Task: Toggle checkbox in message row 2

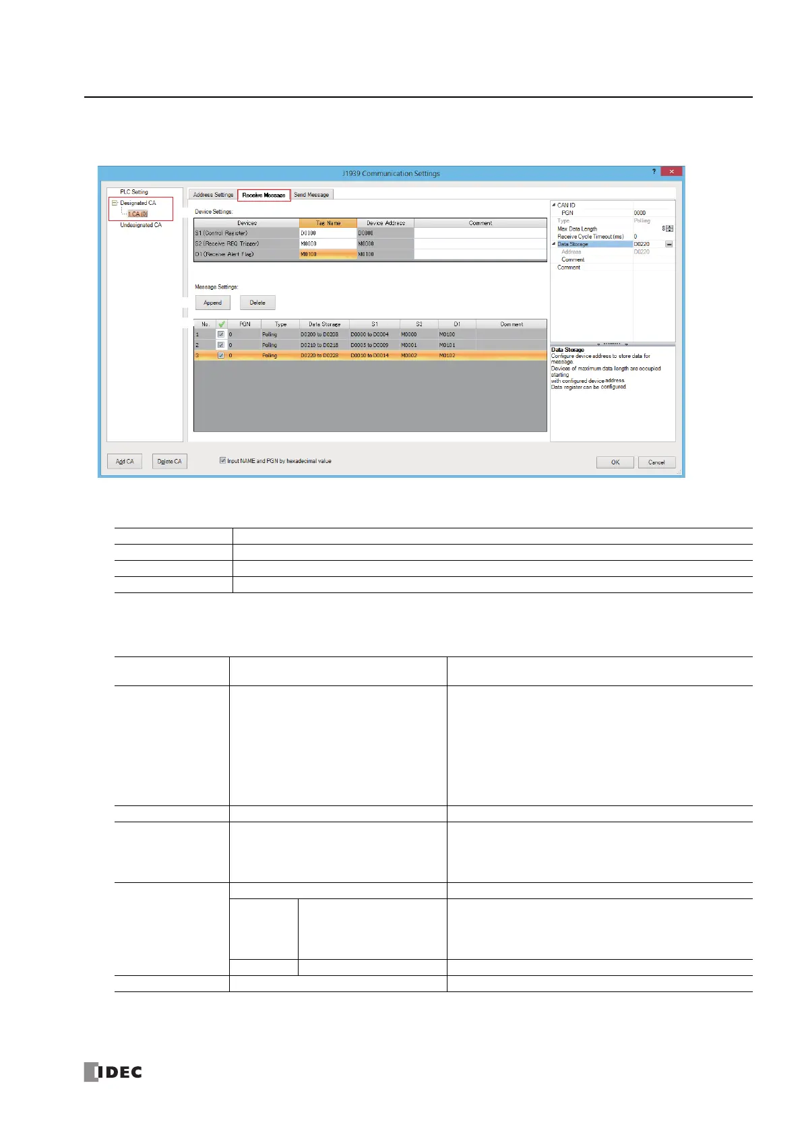Action: click(221, 345)
